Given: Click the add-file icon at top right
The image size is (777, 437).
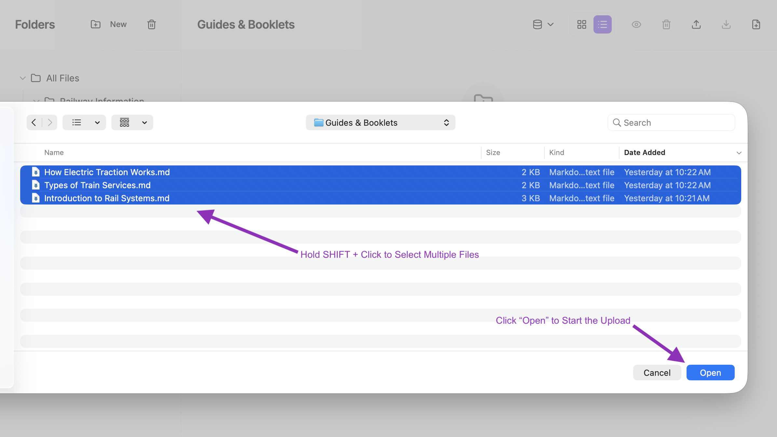Looking at the screenshot, I should [756, 24].
